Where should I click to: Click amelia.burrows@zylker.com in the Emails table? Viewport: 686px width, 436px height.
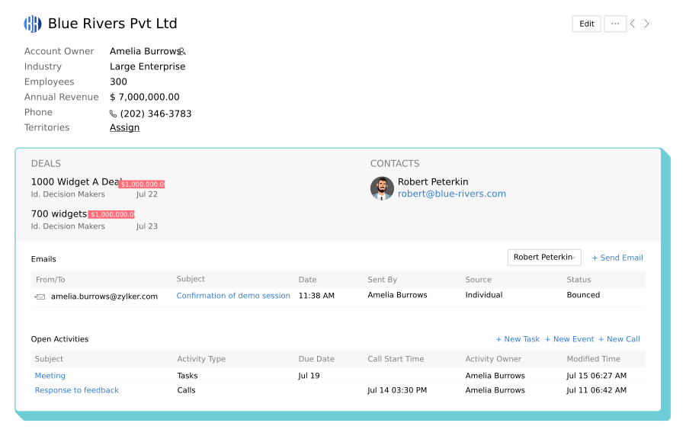[104, 297]
